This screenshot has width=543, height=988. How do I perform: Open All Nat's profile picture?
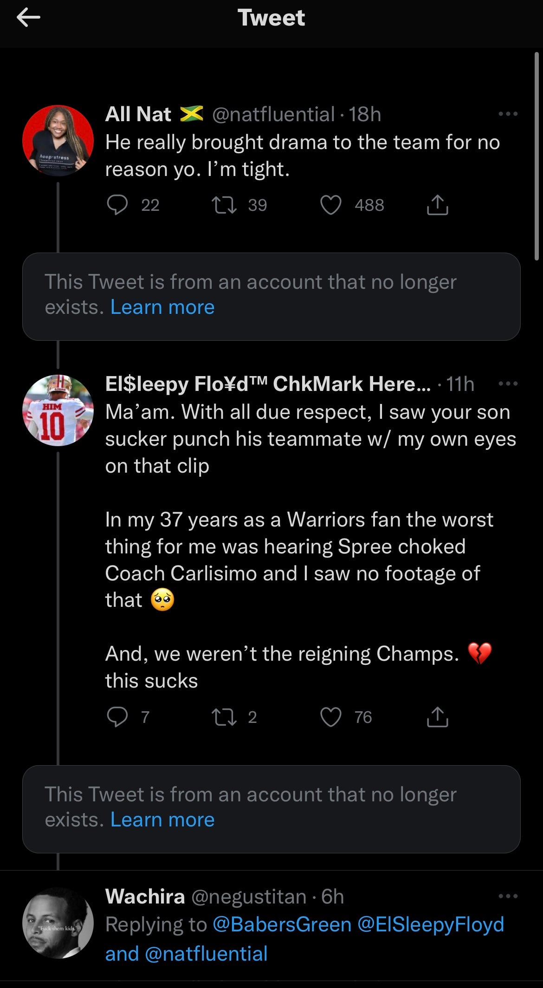(x=58, y=141)
